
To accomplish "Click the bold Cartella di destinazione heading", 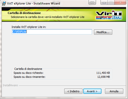I will point(24,13).
